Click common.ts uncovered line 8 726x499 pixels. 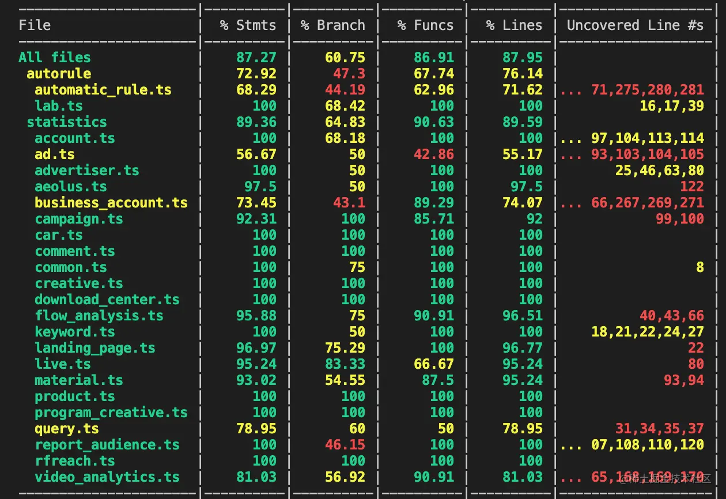700,267
